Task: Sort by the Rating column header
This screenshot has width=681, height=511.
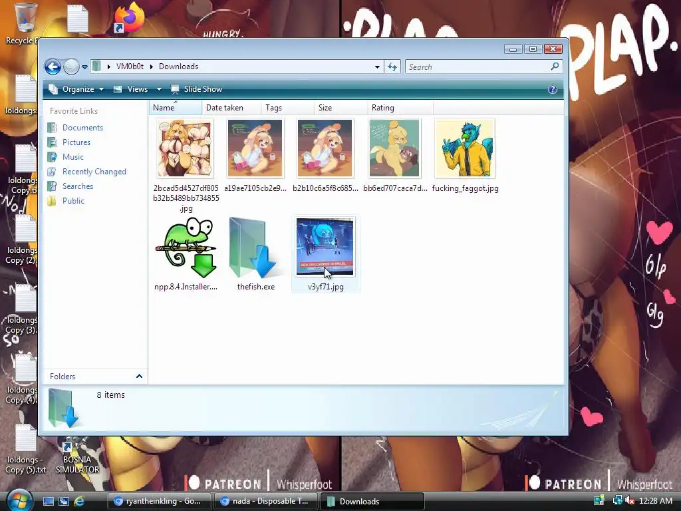Action: [x=400, y=108]
